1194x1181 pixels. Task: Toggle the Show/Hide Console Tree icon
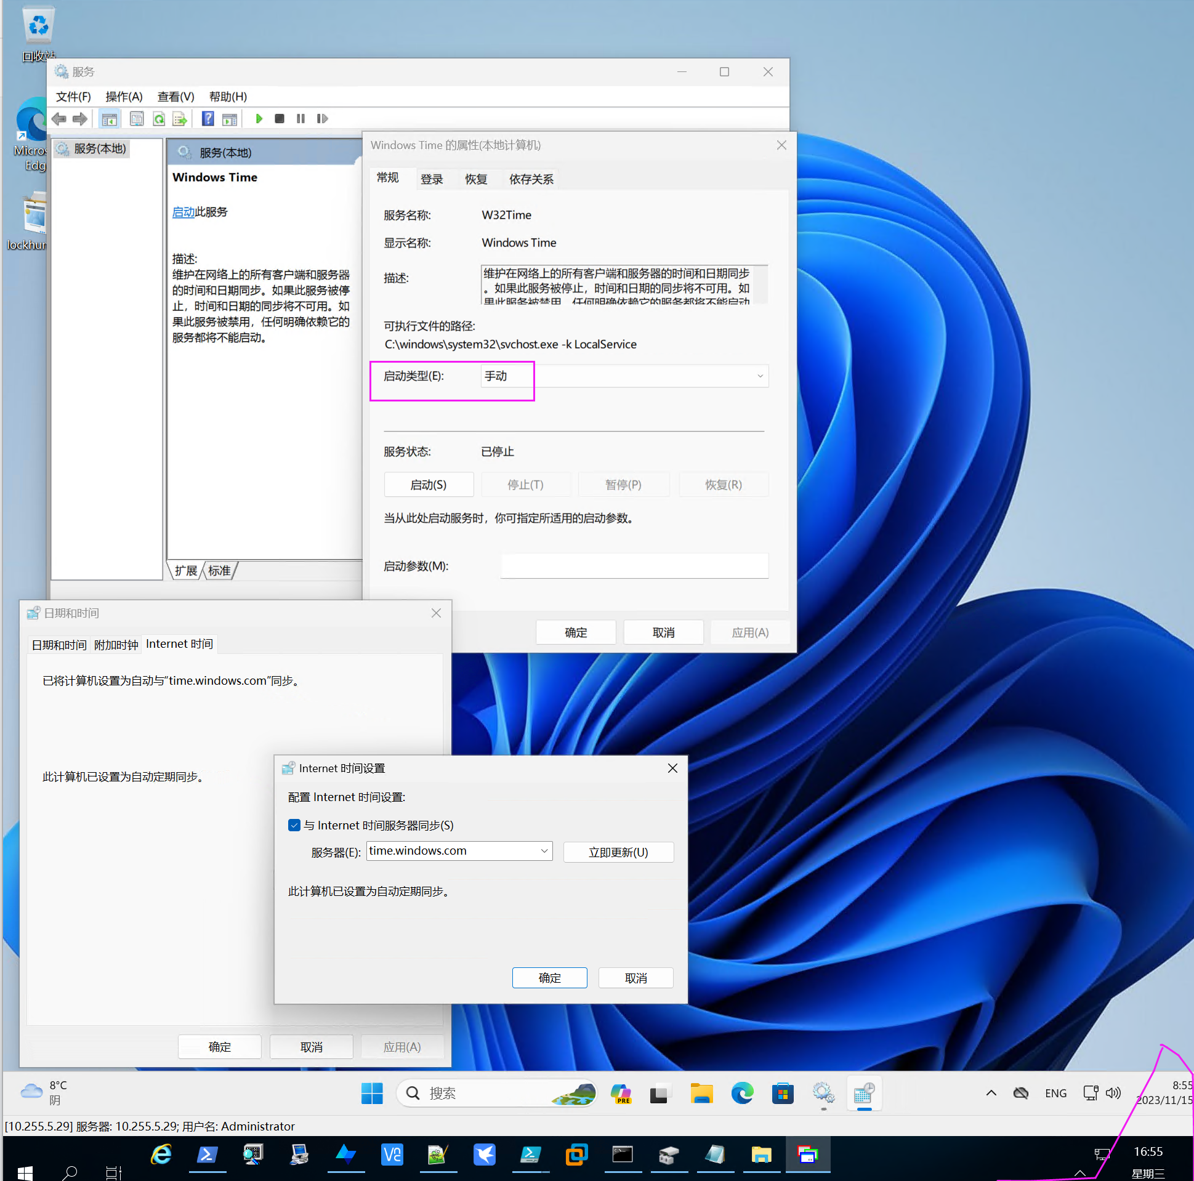pos(110,119)
